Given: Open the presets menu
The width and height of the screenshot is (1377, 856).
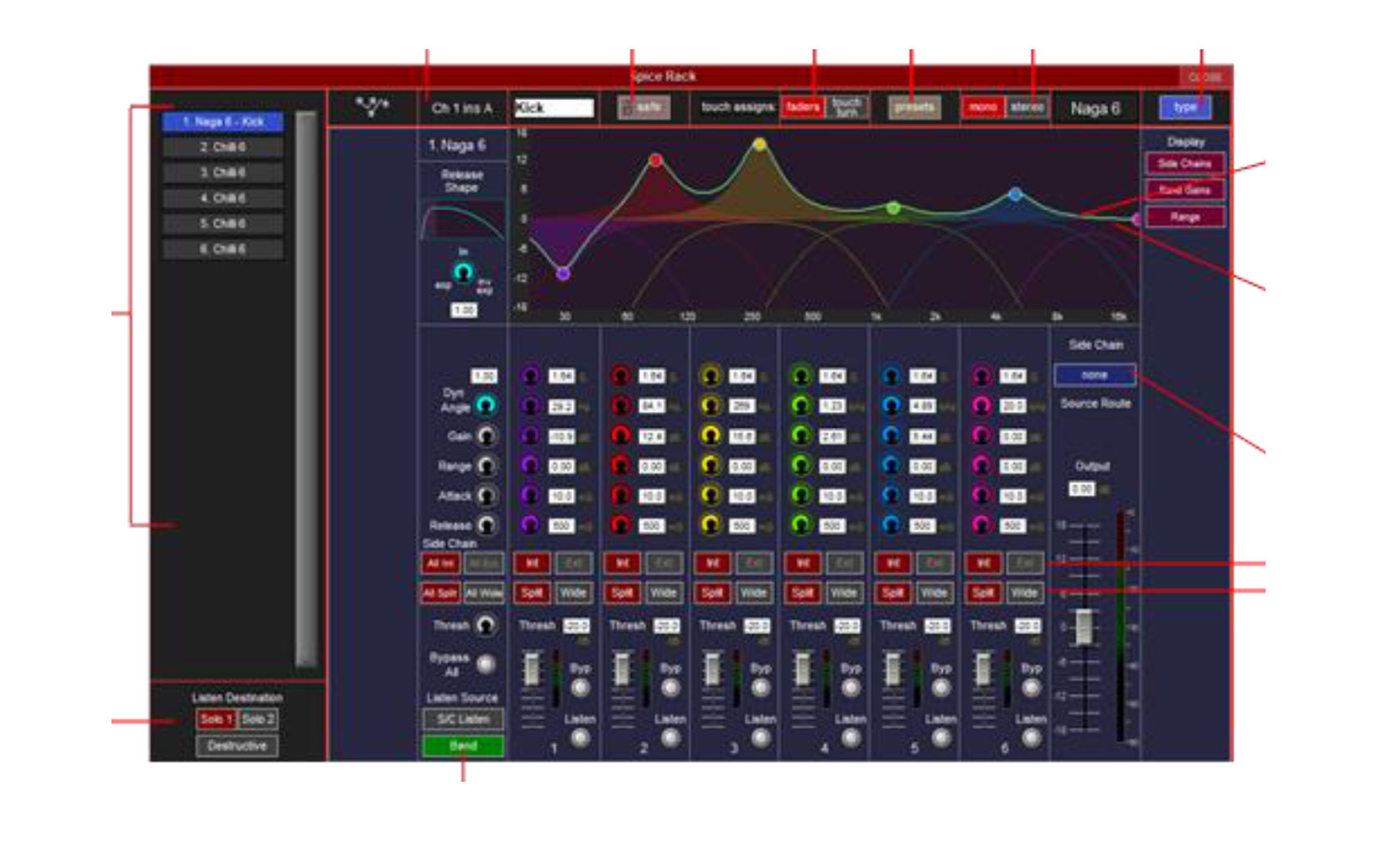Looking at the screenshot, I should pos(914,107).
